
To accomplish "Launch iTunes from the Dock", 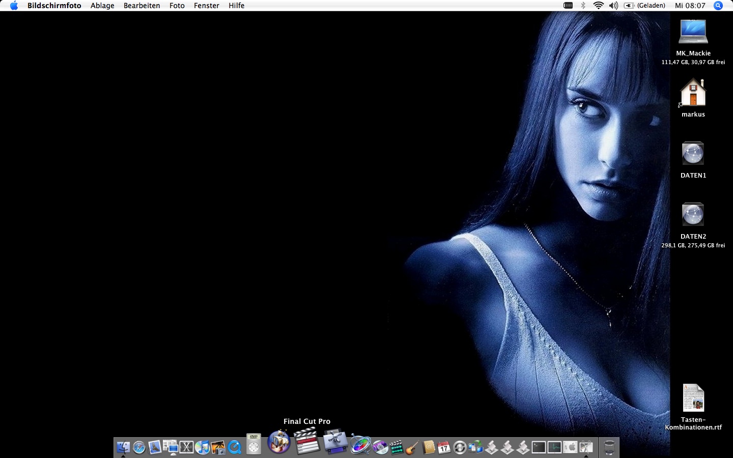I will (202, 447).
